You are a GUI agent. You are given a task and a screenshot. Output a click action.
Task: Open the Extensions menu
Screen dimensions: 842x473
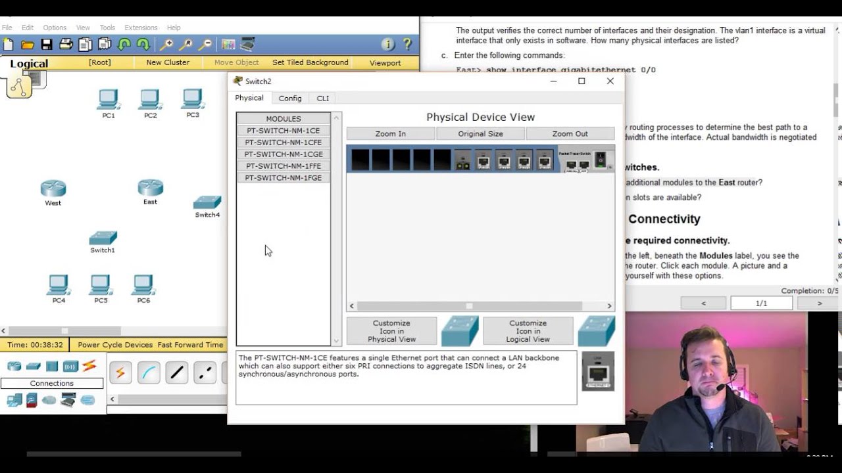pos(141,28)
